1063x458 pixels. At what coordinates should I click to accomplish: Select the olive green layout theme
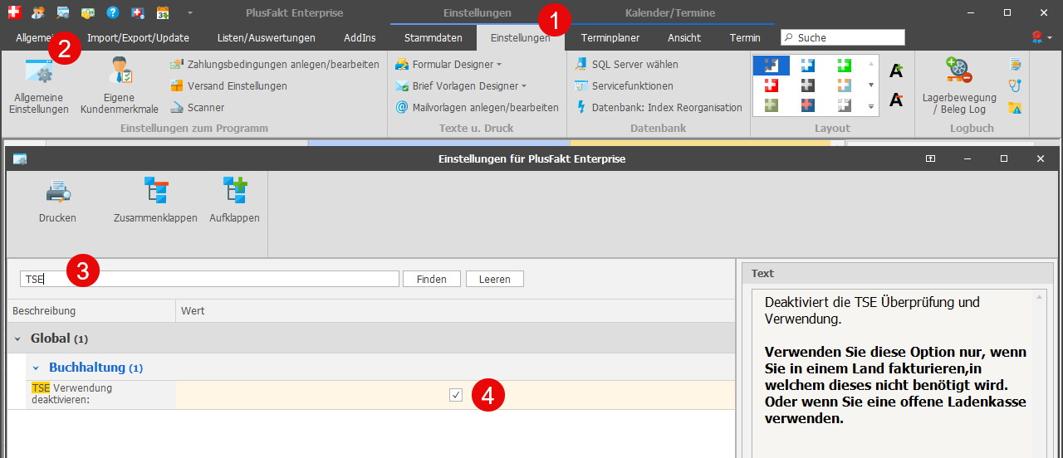(772, 105)
